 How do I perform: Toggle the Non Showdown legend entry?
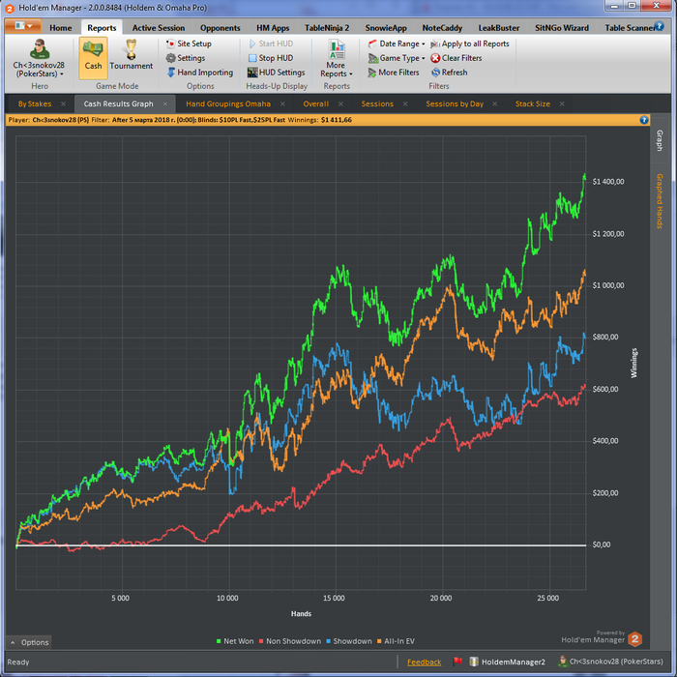290,641
